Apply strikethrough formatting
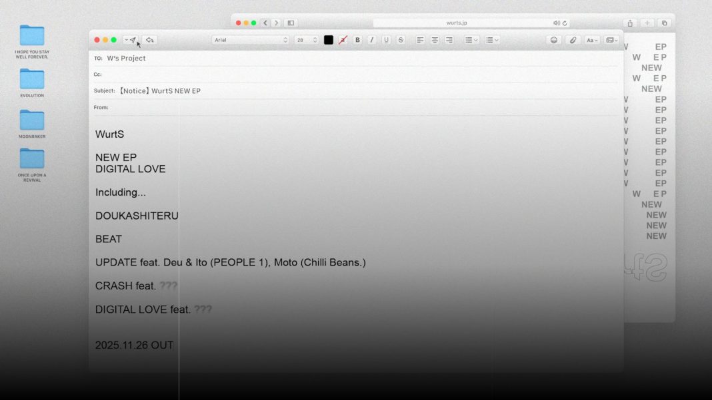Screen dimensions: 712x400 pyautogui.click(x=400, y=40)
